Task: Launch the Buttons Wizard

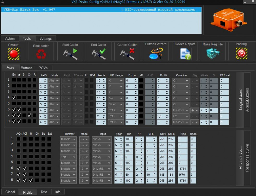Action: coord(156,53)
